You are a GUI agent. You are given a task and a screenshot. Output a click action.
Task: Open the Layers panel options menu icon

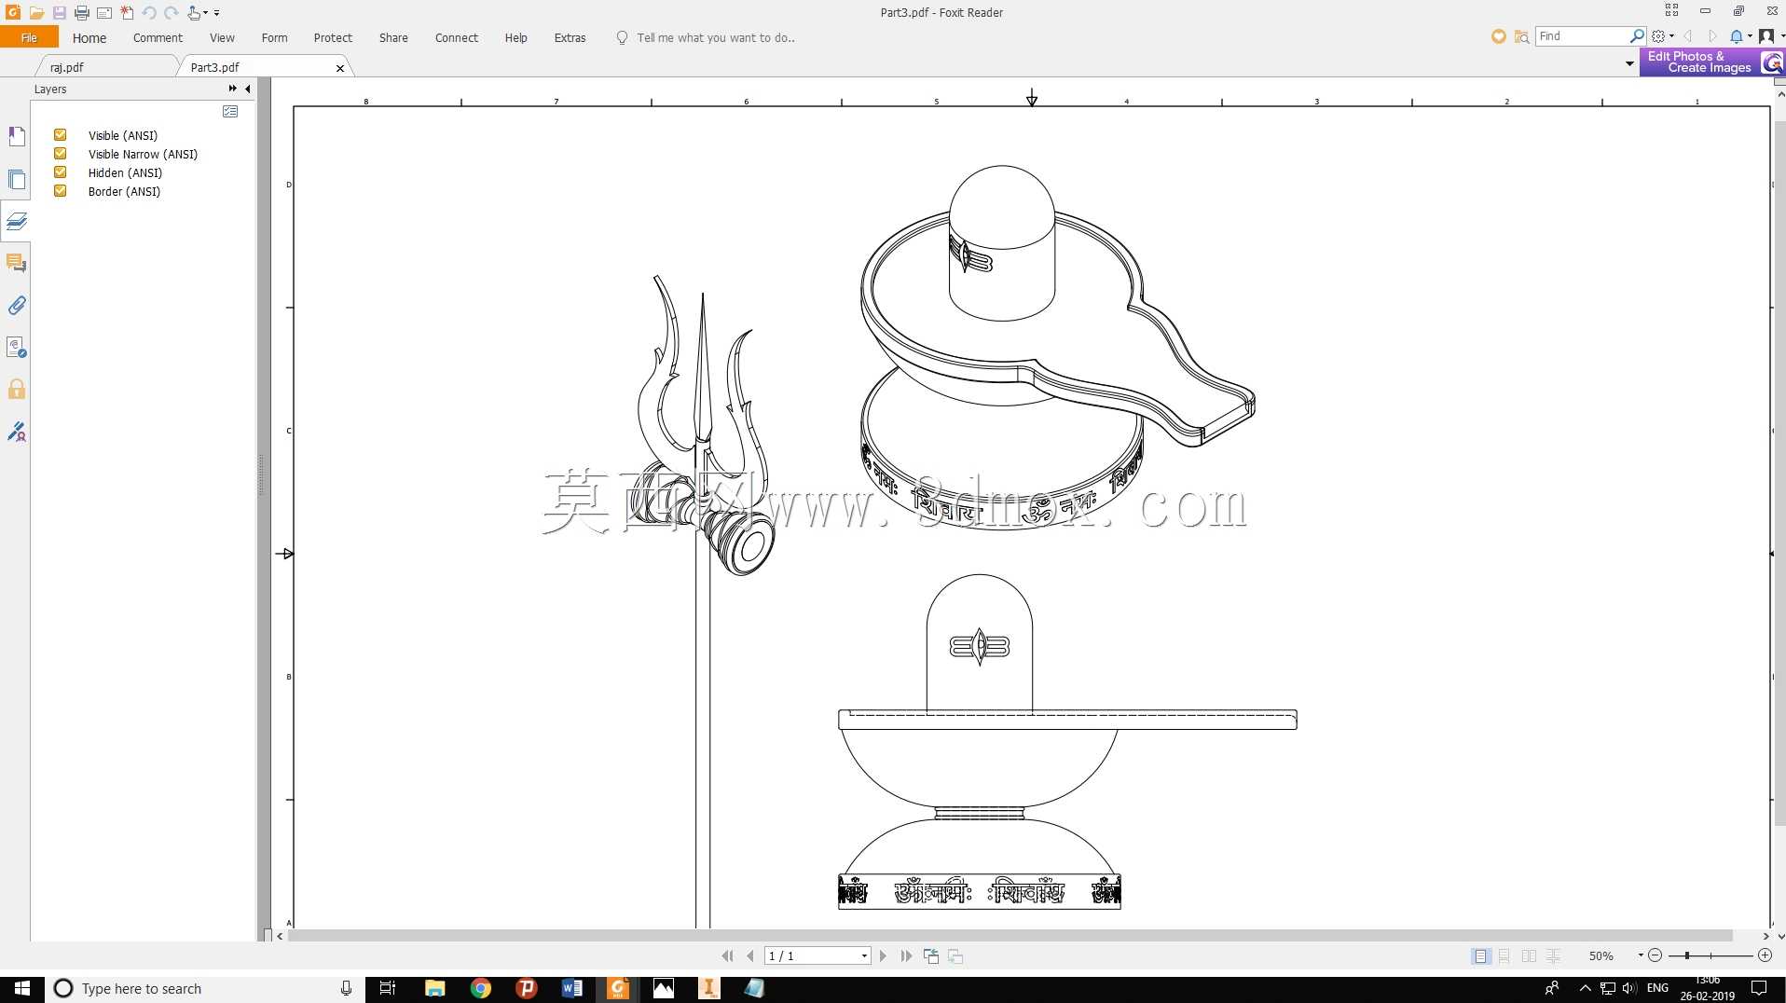pyautogui.click(x=230, y=112)
